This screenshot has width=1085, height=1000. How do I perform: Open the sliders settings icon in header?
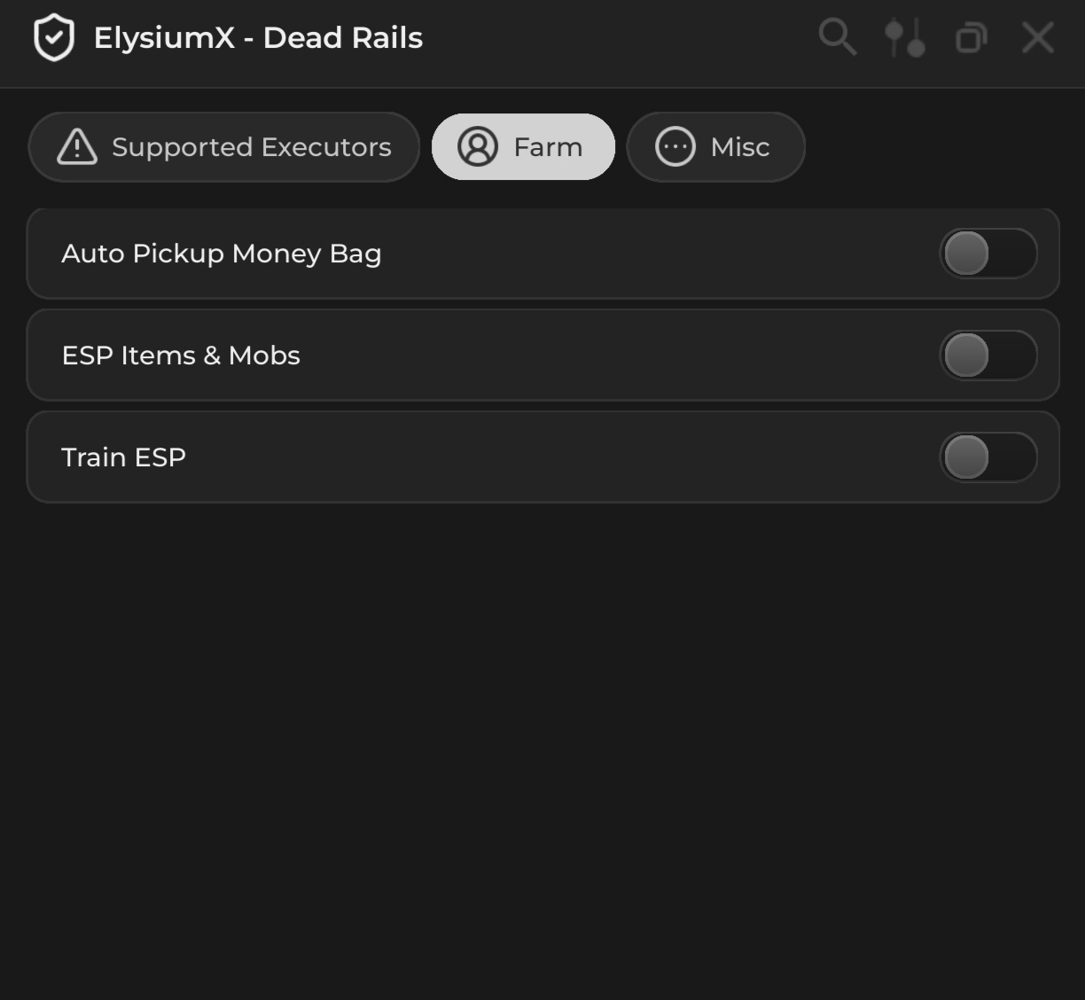click(x=905, y=38)
